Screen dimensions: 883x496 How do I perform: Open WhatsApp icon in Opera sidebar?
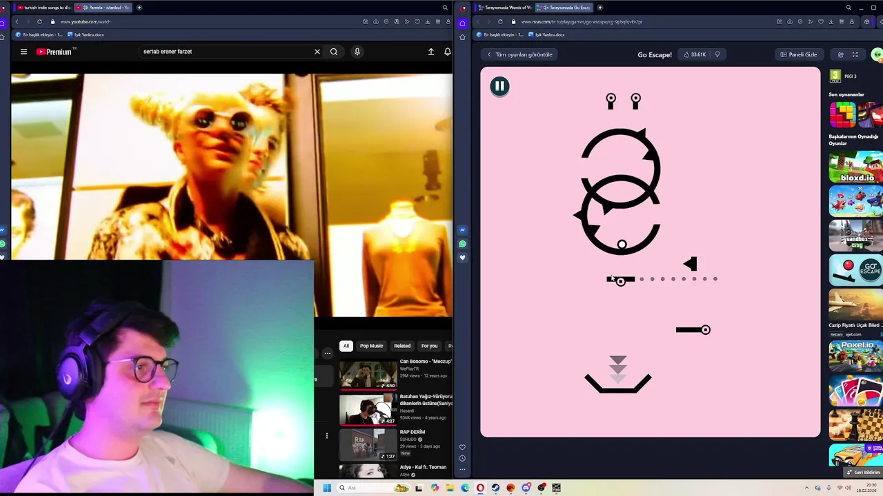(462, 244)
